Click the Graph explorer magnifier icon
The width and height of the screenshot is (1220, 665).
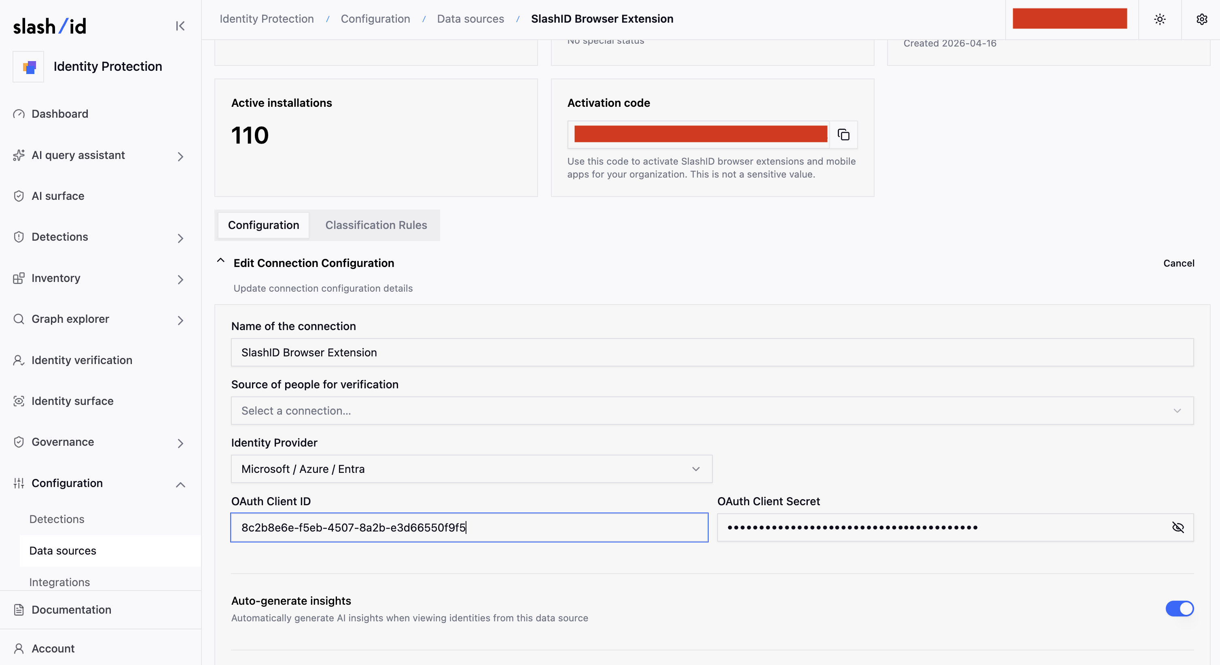coord(19,319)
